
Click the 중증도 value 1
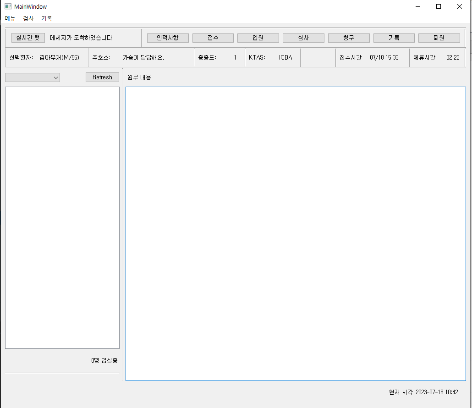pyautogui.click(x=235, y=57)
